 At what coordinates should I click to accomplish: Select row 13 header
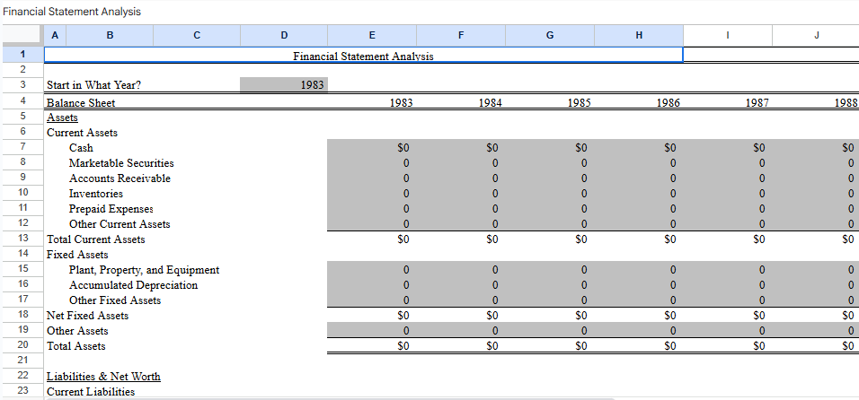click(x=22, y=239)
